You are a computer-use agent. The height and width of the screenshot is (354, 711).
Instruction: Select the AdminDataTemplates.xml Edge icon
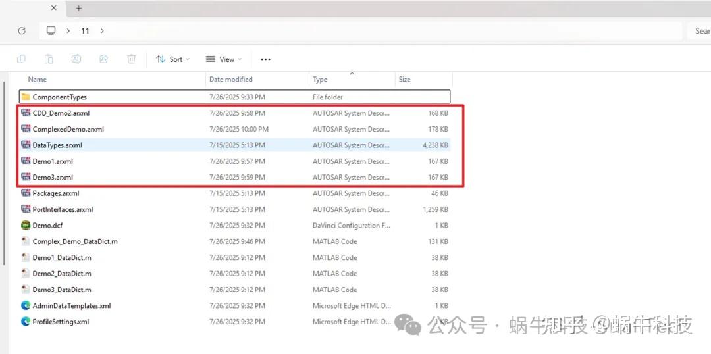26,305
